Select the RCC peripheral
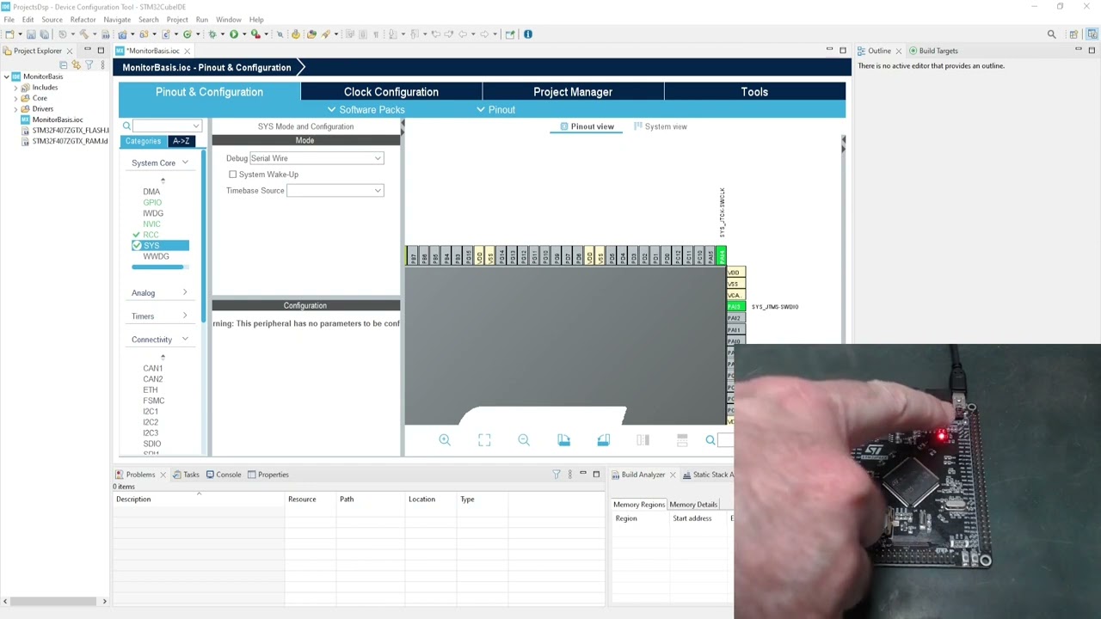 (151, 235)
